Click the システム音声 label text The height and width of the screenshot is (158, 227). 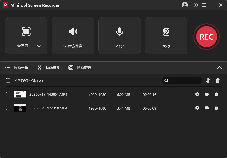click(x=73, y=46)
